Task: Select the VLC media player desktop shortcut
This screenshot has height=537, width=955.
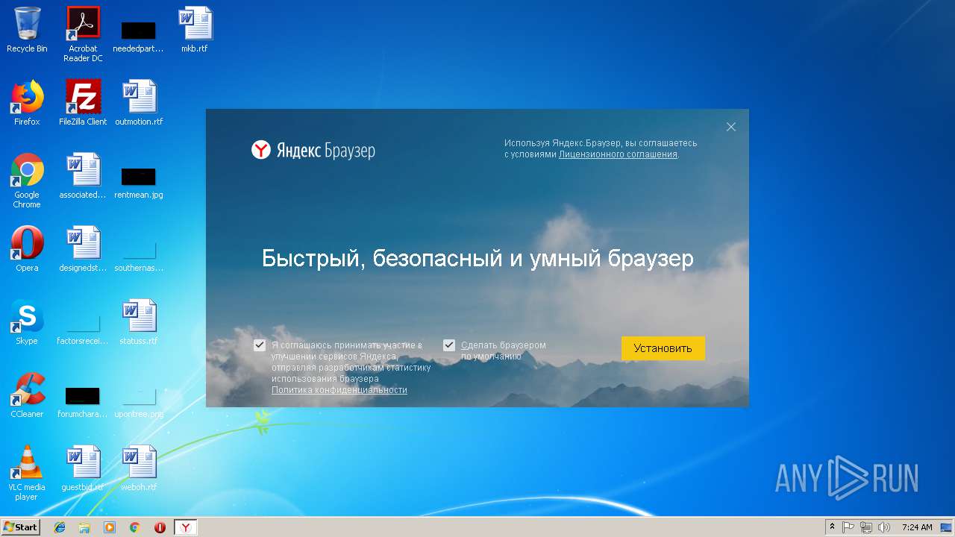Action: tap(27, 473)
